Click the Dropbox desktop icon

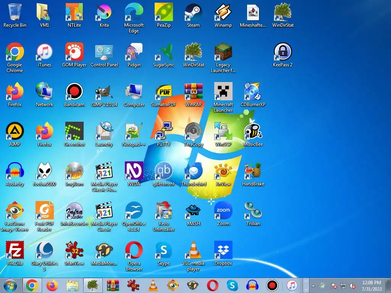(223, 253)
